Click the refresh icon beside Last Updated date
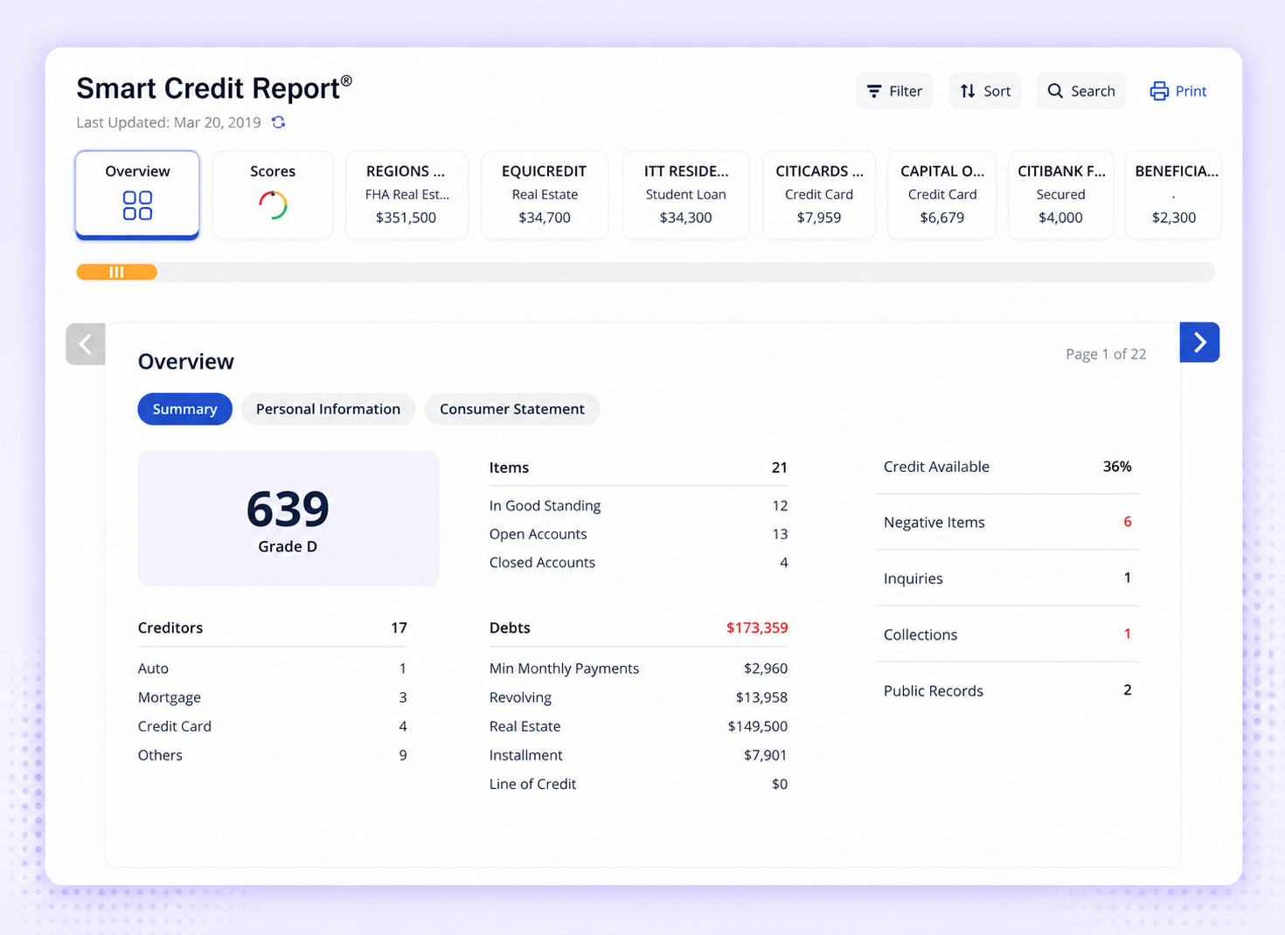 point(278,122)
